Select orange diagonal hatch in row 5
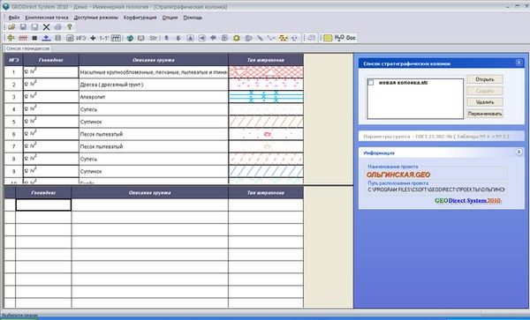 point(266,122)
